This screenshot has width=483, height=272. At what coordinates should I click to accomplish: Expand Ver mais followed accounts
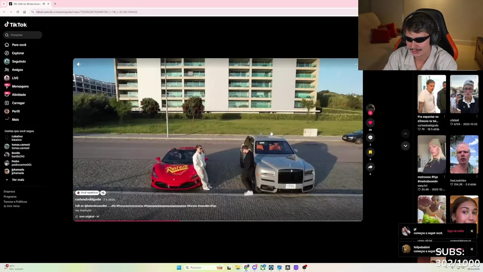(15, 179)
